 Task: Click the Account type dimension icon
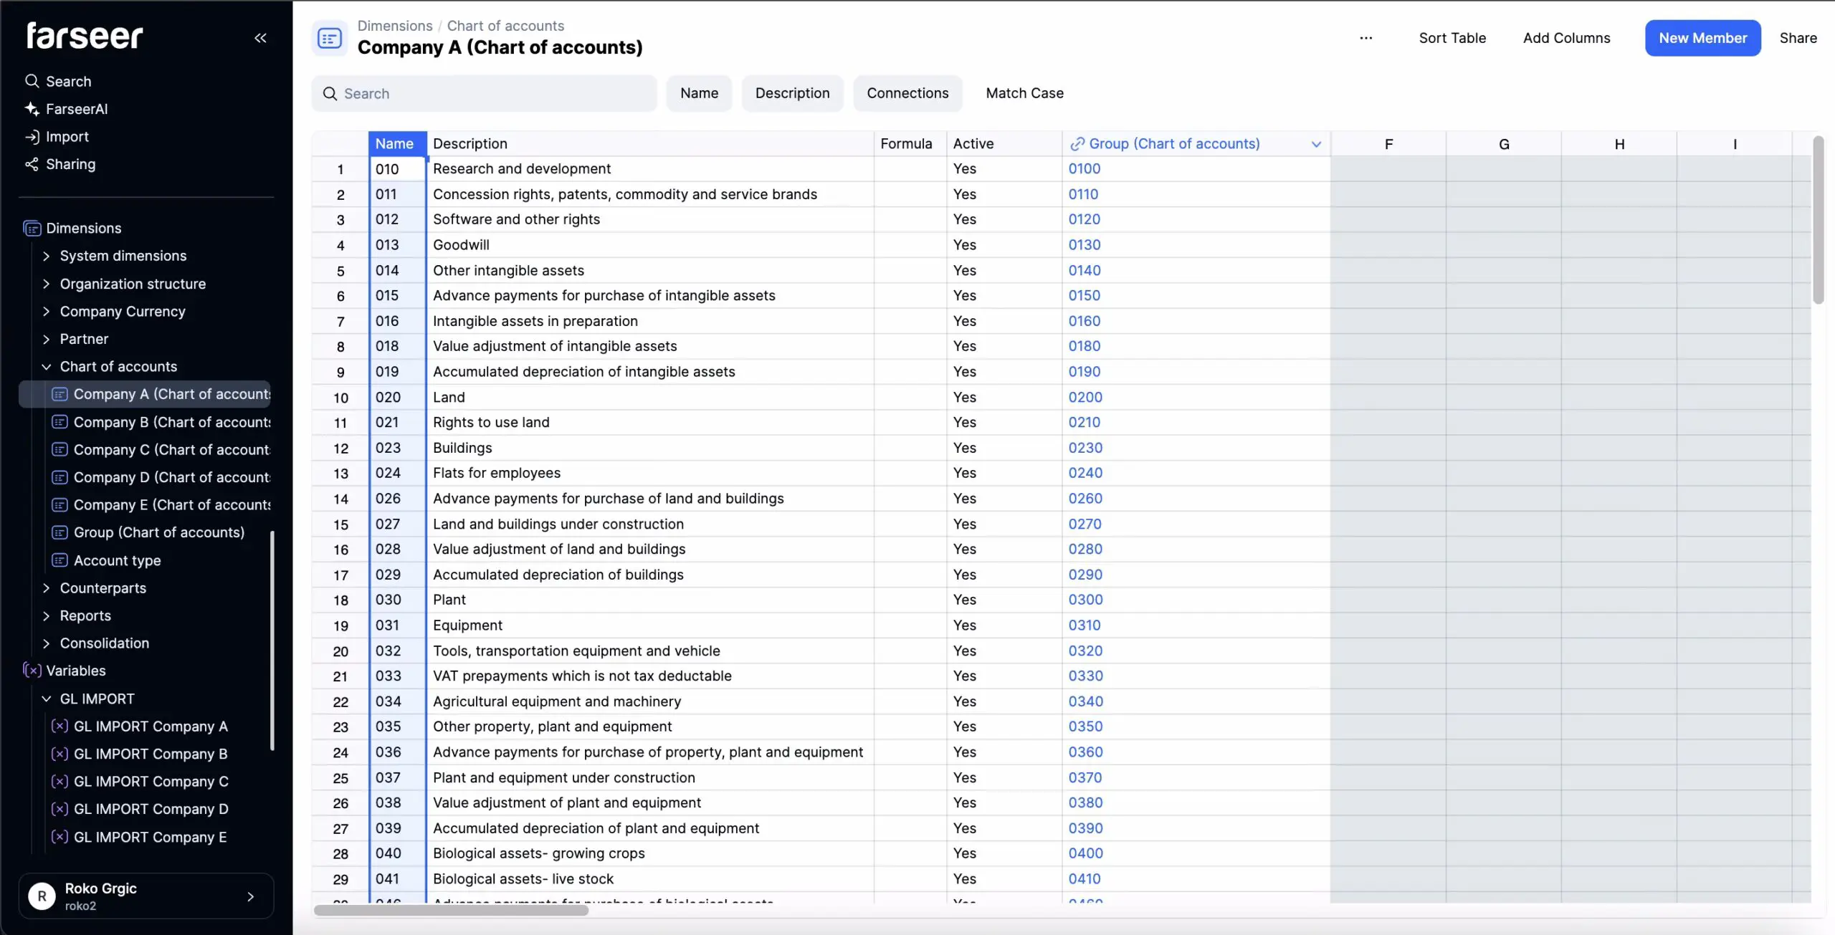[60, 560]
